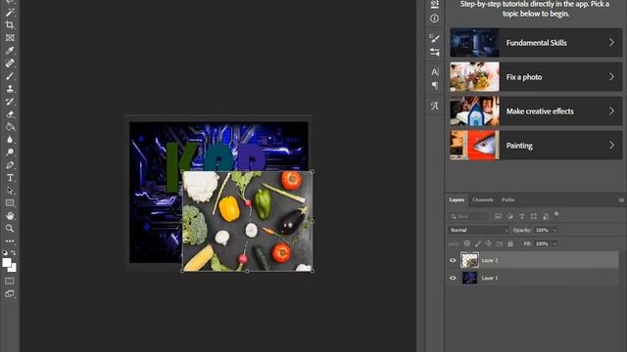This screenshot has width=627, height=352.
Task: Toggle the adjustment layers filter
Action: (509, 216)
